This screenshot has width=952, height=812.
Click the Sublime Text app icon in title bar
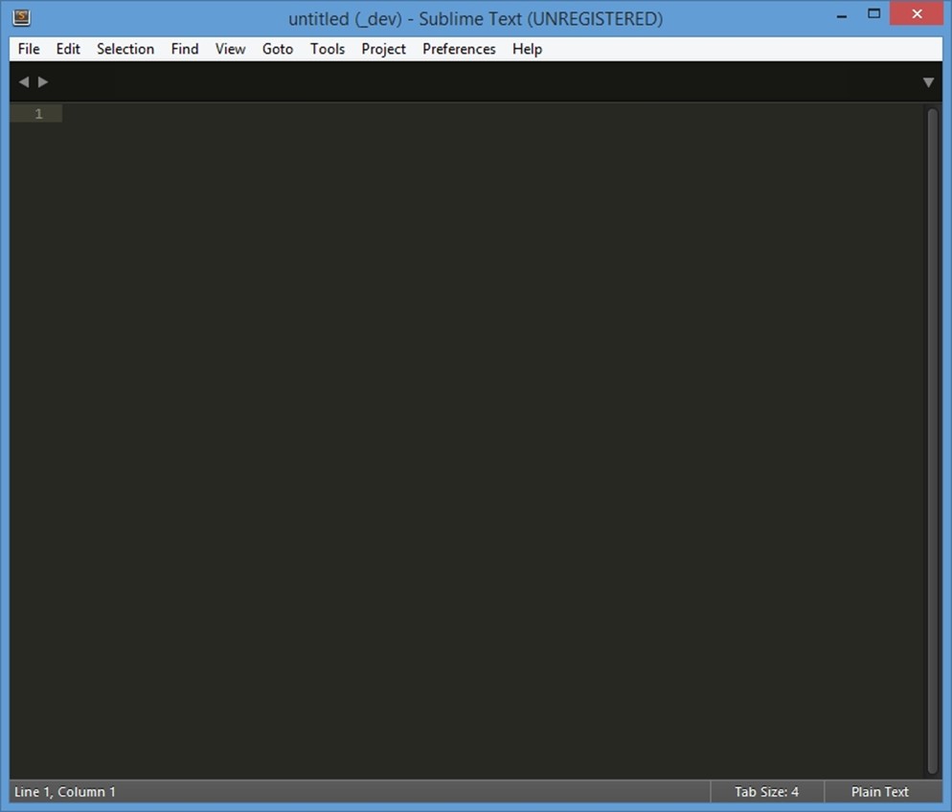(x=21, y=17)
